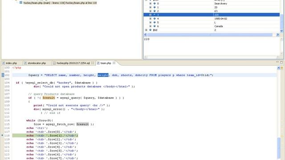
Task: Click the $tid variable icon
Action: (151, 30)
